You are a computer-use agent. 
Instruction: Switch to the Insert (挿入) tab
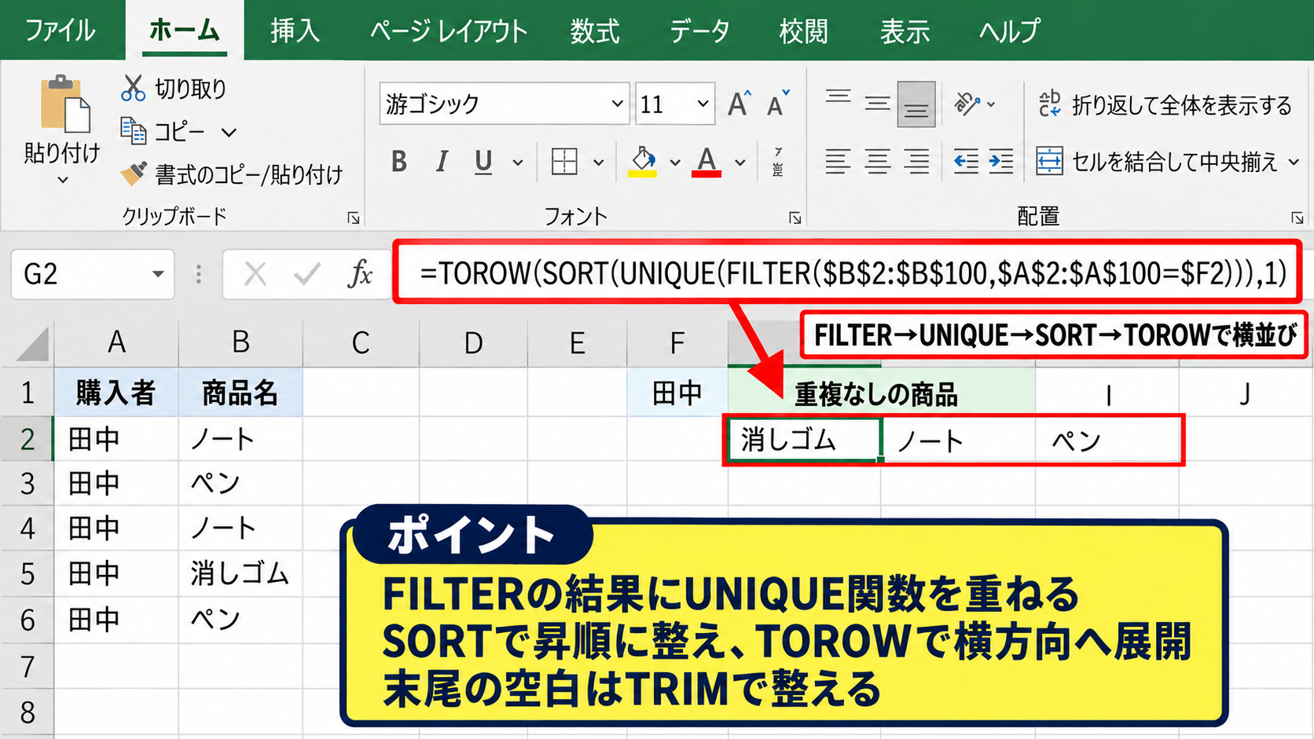click(295, 31)
